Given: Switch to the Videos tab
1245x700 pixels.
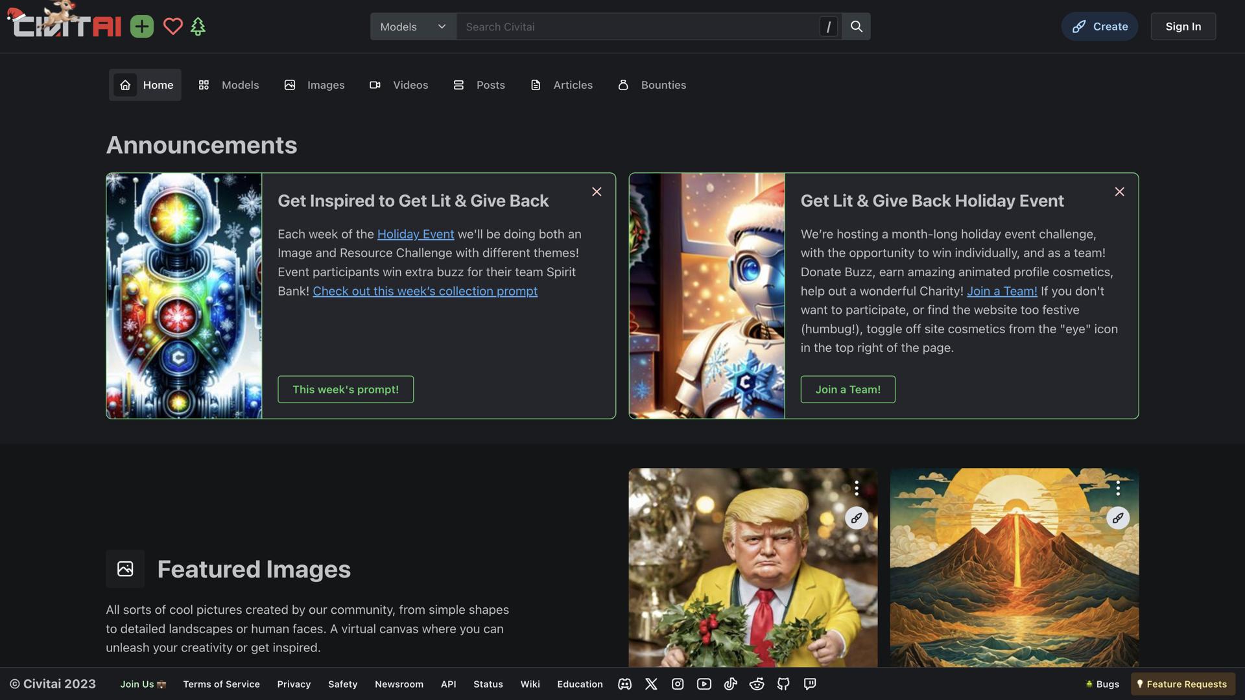Looking at the screenshot, I should pyautogui.click(x=399, y=85).
